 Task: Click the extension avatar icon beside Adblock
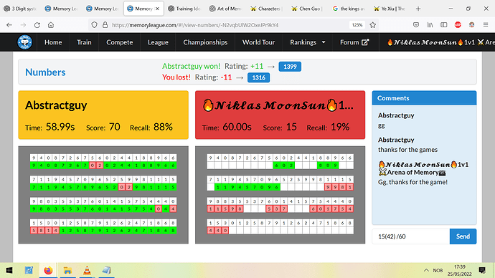[471, 25]
